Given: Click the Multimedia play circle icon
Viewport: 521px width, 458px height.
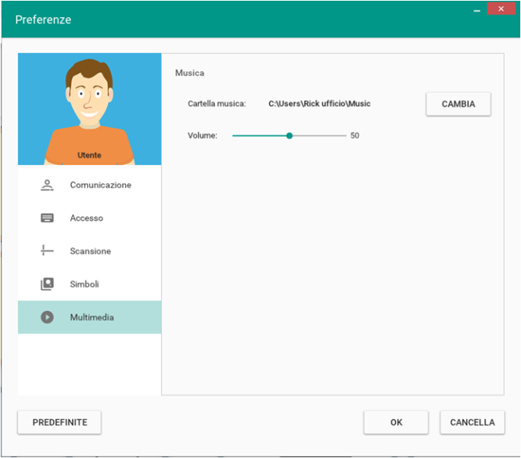Looking at the screenshot, I should (x=47, y=317).
